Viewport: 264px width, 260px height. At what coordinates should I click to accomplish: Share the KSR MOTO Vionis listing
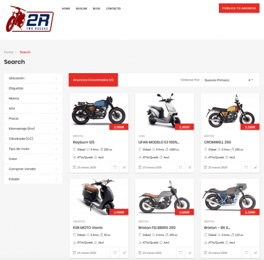point(124,253)
